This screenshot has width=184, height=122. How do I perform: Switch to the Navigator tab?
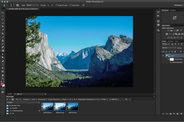pyautogui.click(x=173, y=10)
